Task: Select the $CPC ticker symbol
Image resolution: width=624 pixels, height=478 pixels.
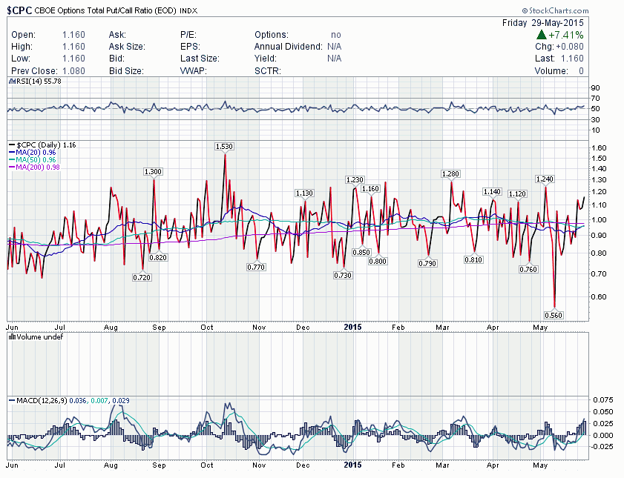Action: coord(19,10)
